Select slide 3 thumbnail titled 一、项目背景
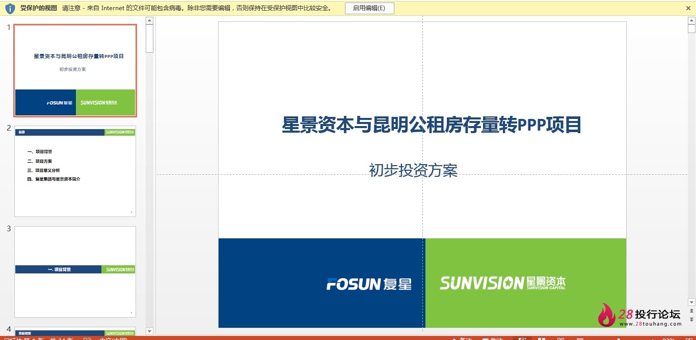Screen dimensions: 696x340 (x=75, y=272)
